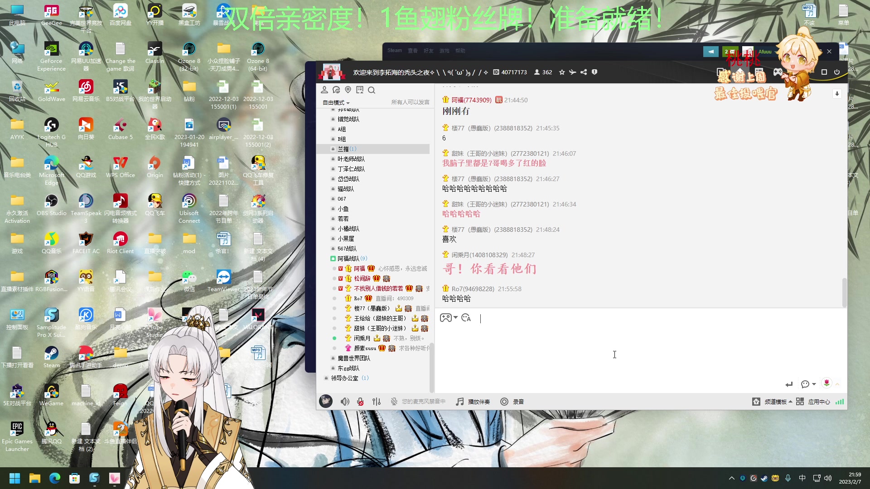Screen dimensions: 870x489
Task: Click the channel avatar in YY header
Action: (x=331, y=72)
